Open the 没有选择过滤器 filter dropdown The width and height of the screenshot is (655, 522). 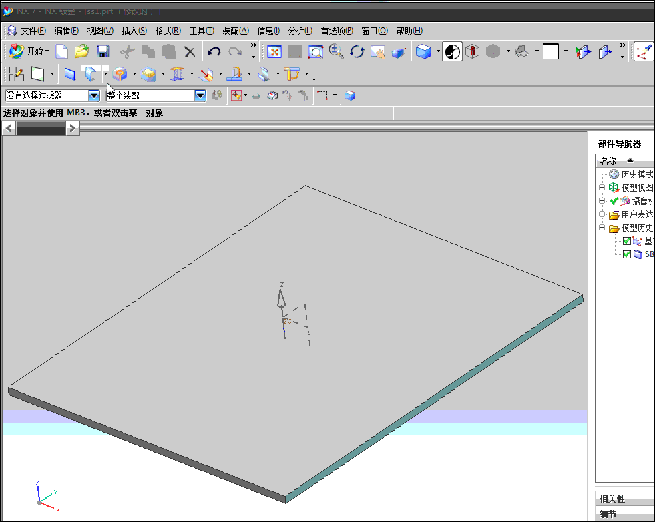(x=94, y=95)
